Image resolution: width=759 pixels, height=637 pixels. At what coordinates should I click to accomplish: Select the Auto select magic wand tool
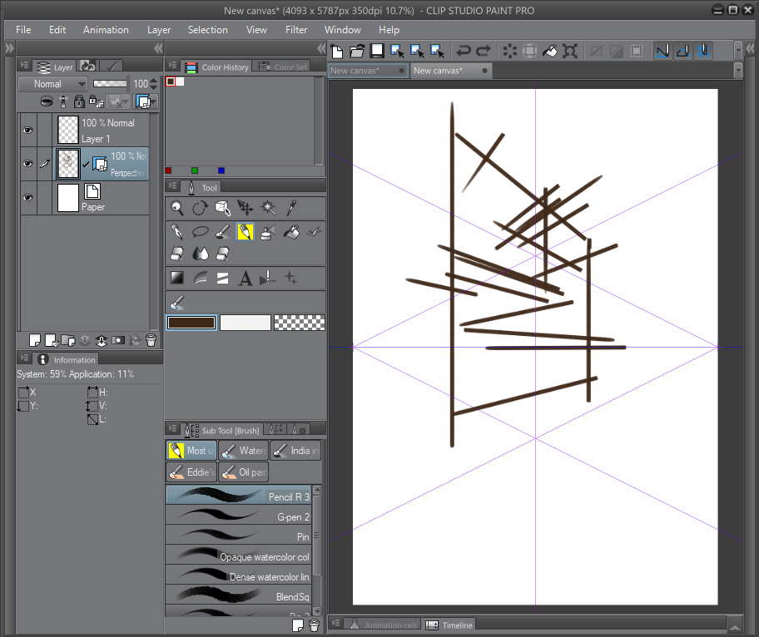click(x=268, y=208)
